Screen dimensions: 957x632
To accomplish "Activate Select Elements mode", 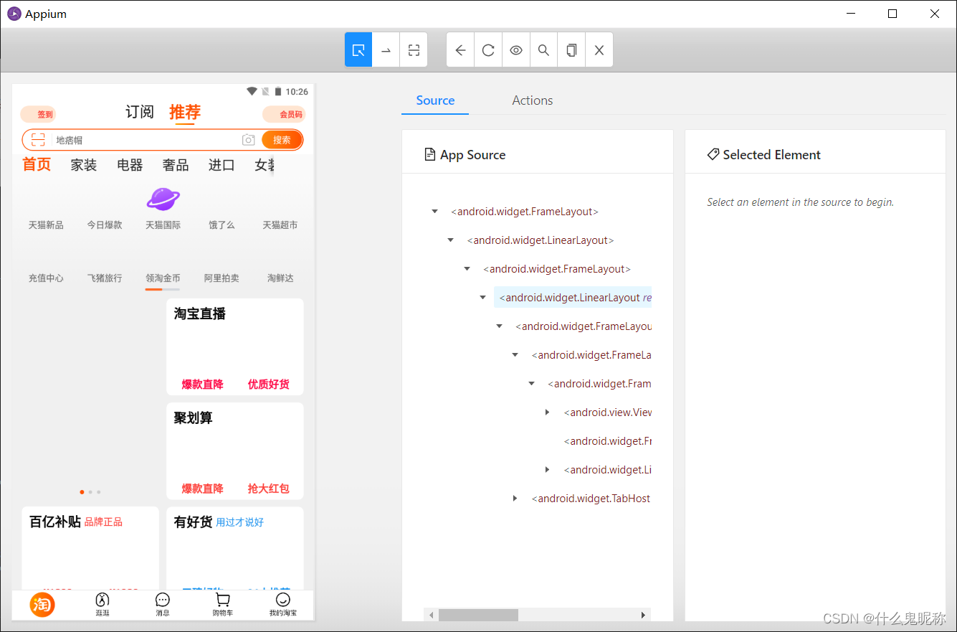I will click(x=358, y=49).
